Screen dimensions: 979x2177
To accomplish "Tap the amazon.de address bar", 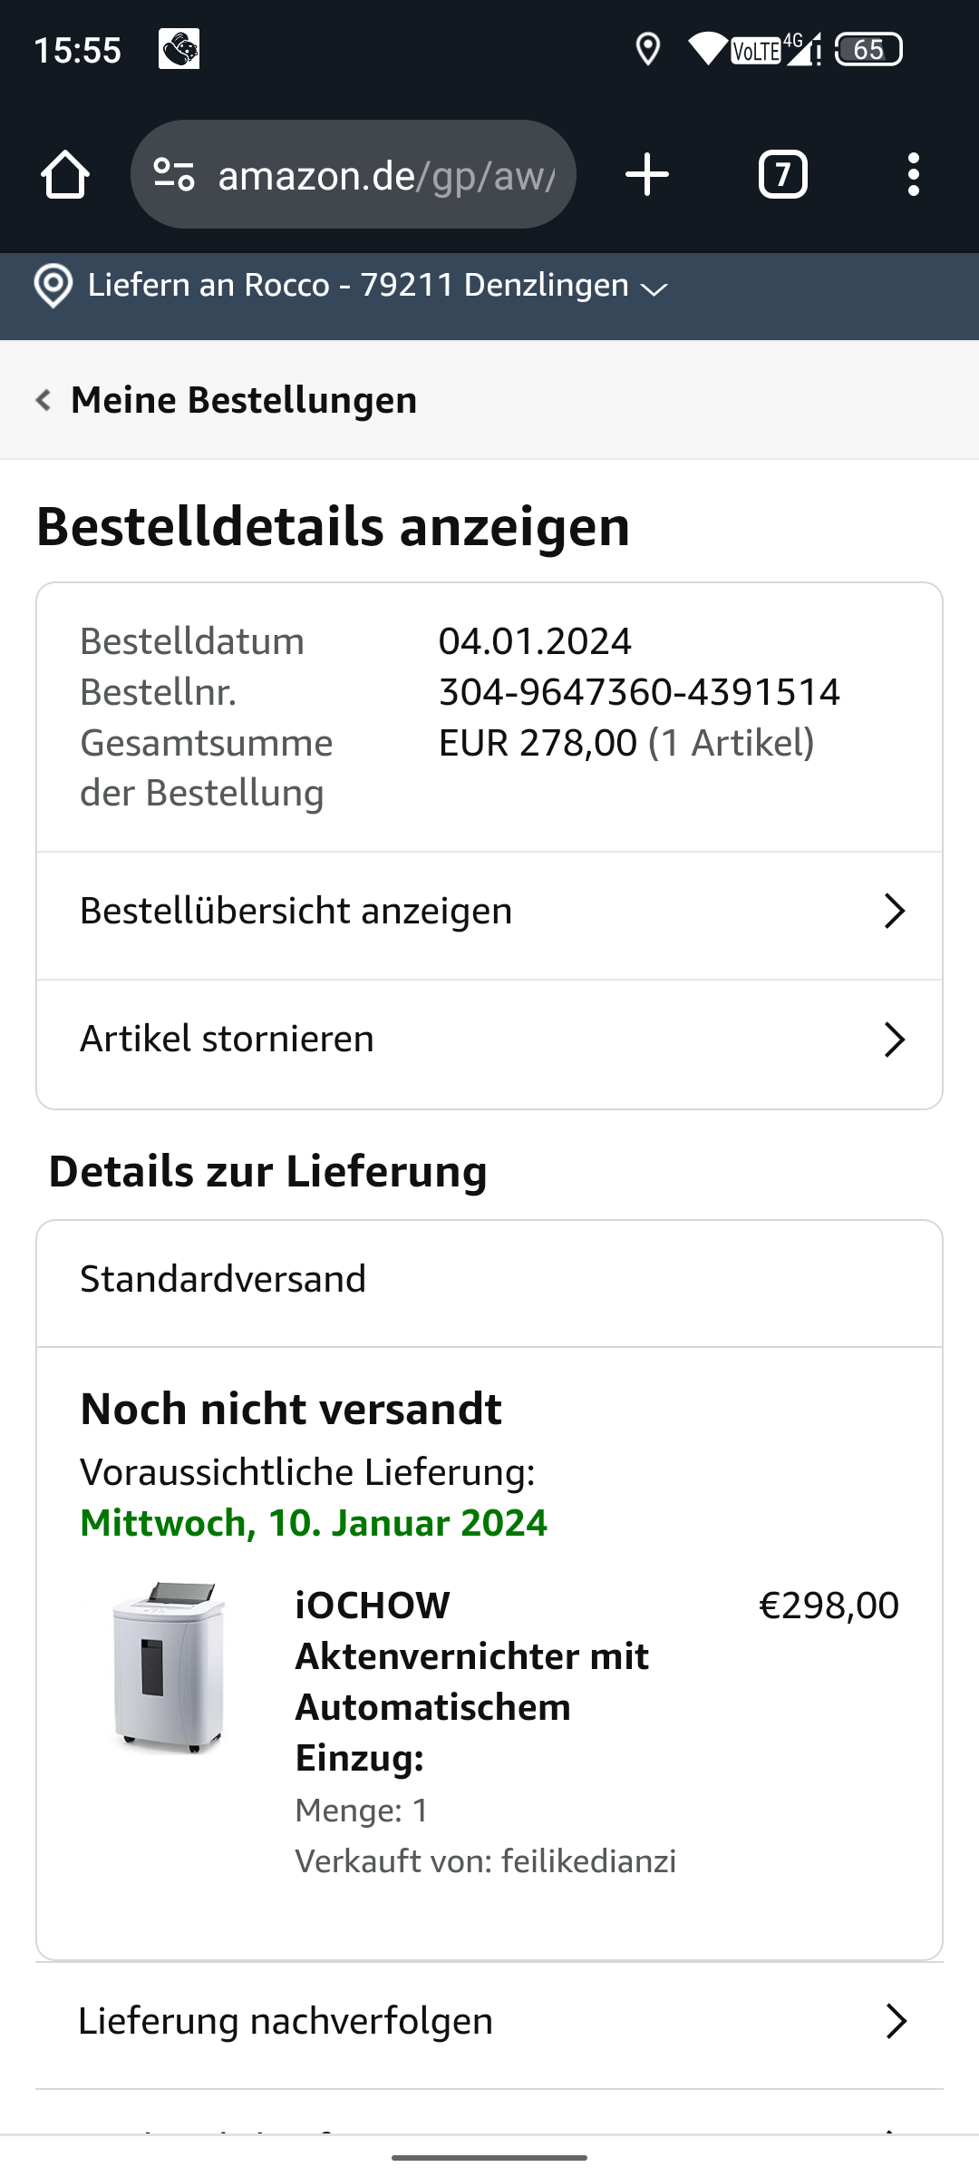I will pyautogui.click(x=385, y=174).
